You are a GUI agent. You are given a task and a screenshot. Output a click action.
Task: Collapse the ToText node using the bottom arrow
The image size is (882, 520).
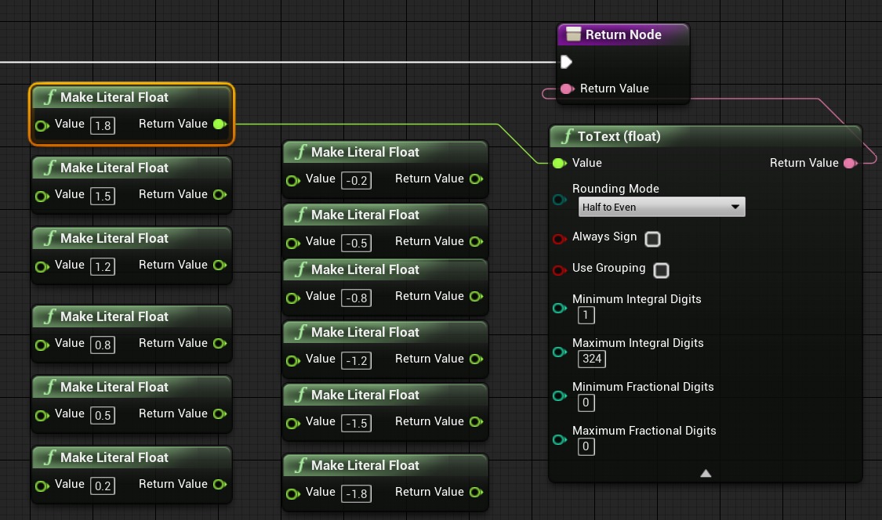(705, 473)
